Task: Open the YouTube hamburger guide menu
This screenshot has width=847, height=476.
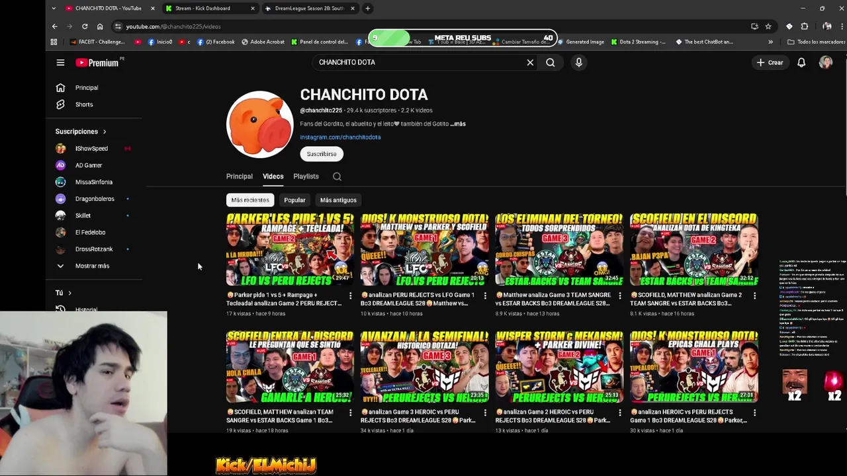Action: click(60, 63)
